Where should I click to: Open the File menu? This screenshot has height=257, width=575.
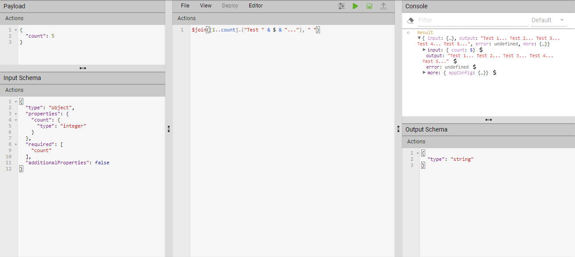point(185,6)
